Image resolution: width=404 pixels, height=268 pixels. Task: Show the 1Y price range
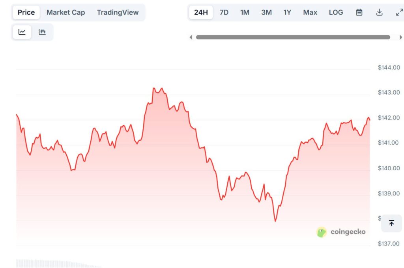tap(287, 12)
